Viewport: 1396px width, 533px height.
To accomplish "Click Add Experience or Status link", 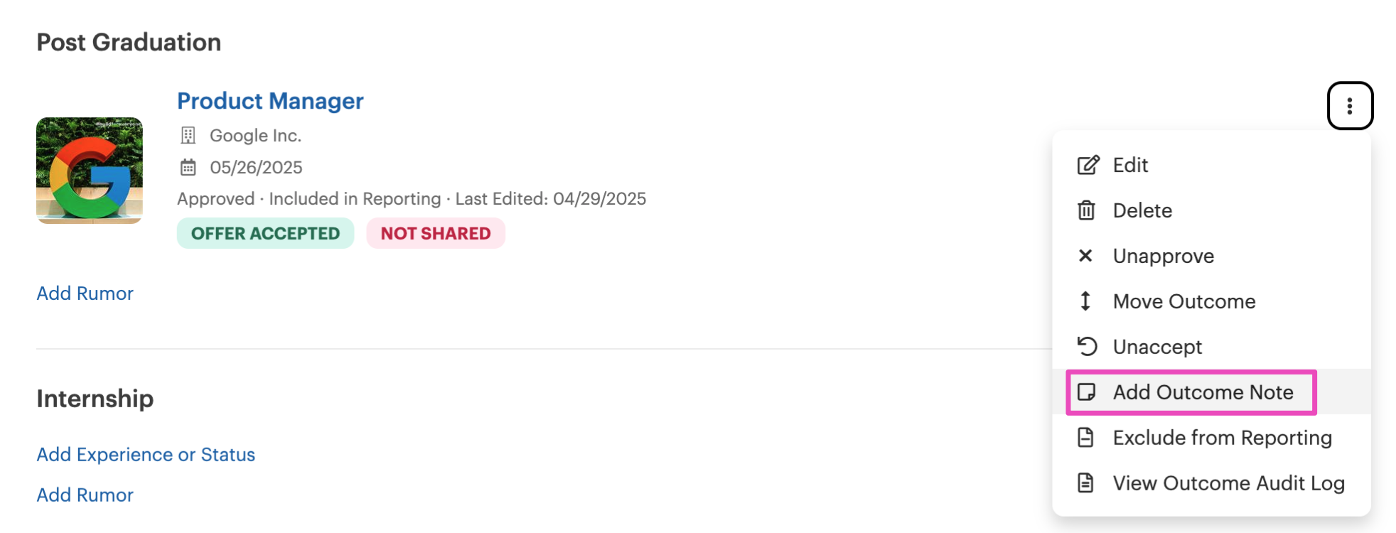I will [146, 455].
